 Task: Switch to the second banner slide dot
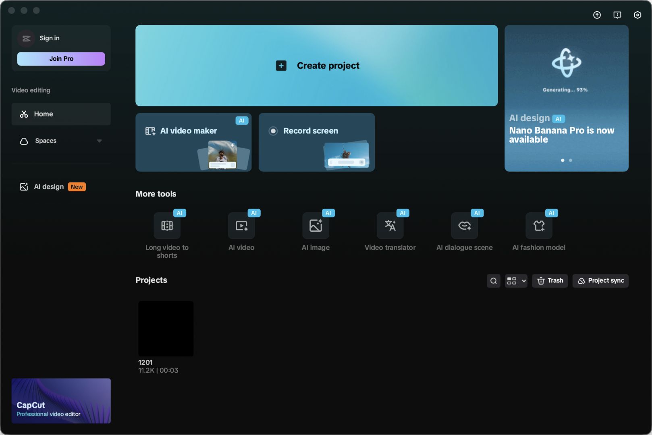[x=570, y=160]
